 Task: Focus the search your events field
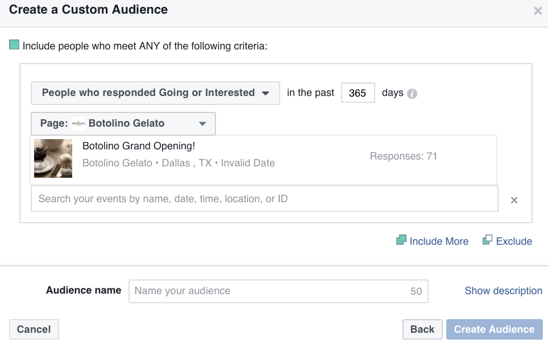click(x=264, y=199)
